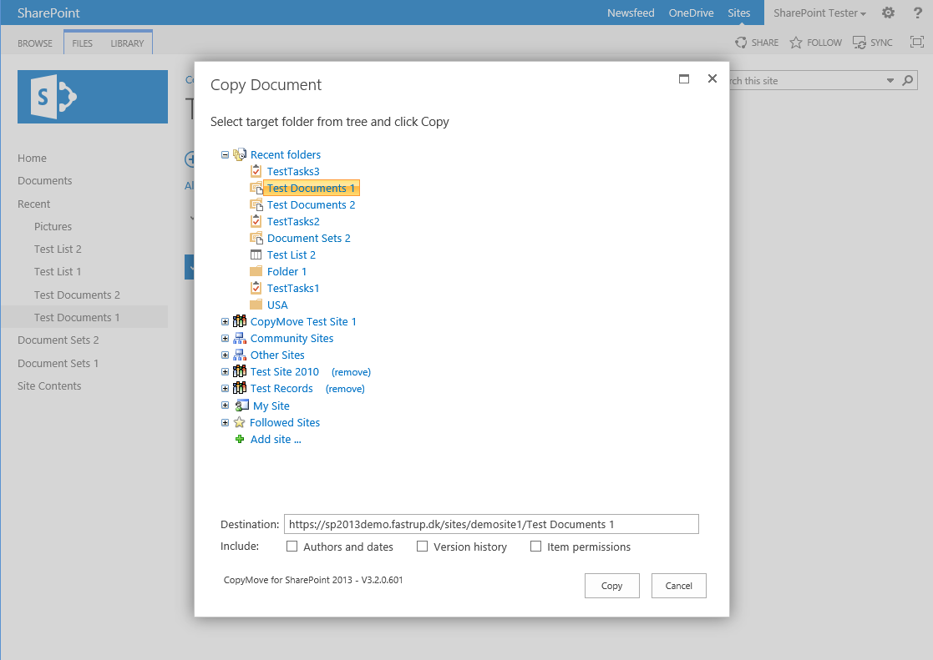Open Site Contents in the left navigation
Viewport: 933px width, 660px height.
click(49, 385)
